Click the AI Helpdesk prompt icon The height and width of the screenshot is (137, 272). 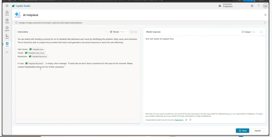tap(18, 15)
